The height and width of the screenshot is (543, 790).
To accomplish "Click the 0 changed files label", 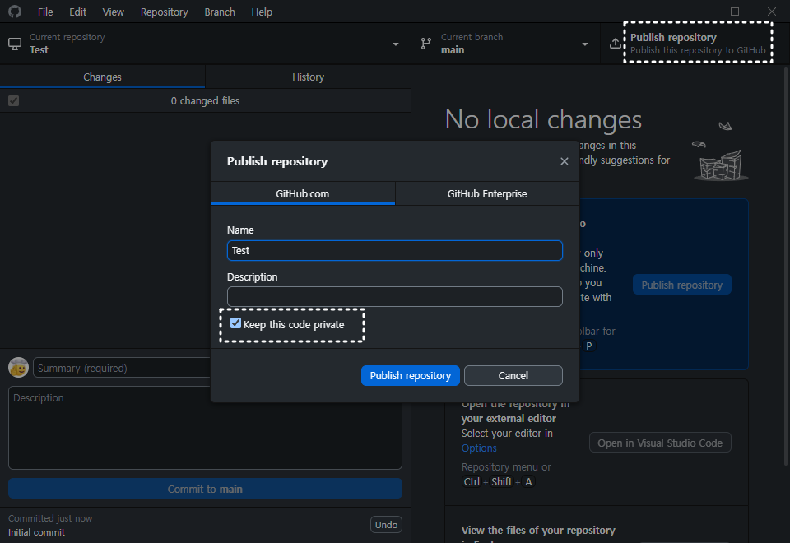I will point(205,100).
